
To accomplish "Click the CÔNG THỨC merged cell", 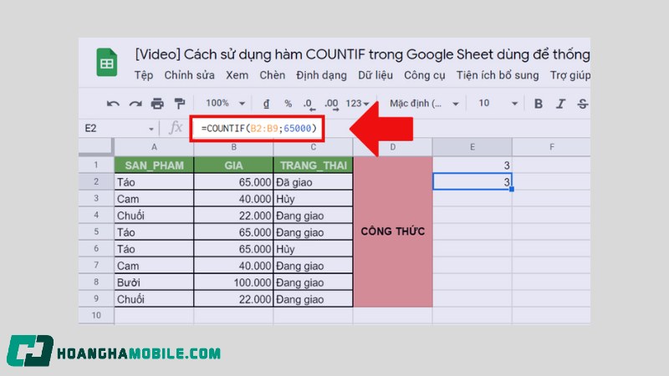I will point(393,231).
